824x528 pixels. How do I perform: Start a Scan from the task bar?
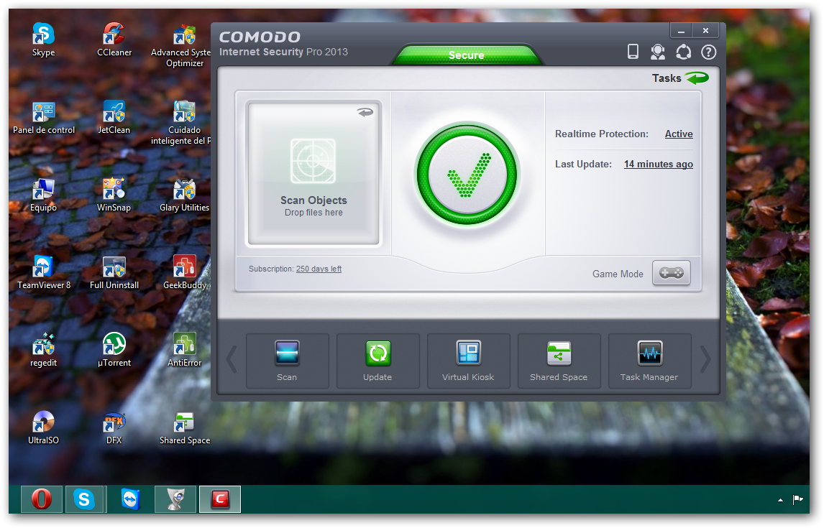point(287,361)
